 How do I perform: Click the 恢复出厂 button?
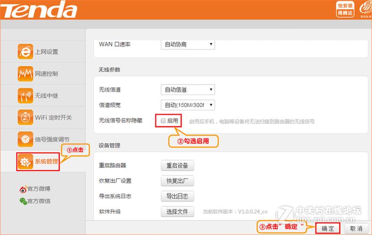177,181
